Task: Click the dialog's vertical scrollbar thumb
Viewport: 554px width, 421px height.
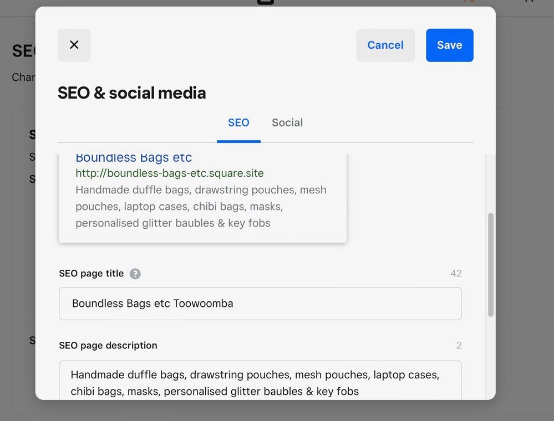Action: click(x=490, y=265)
